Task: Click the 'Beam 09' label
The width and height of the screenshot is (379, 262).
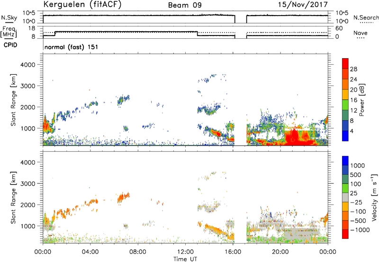Action: (185, 5)
